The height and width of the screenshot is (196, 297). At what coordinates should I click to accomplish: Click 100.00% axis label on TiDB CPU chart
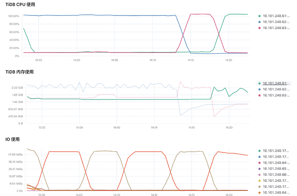[14, 16]
